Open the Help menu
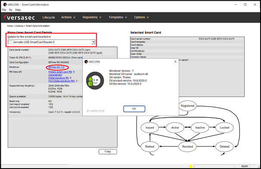 coord(18,10)
